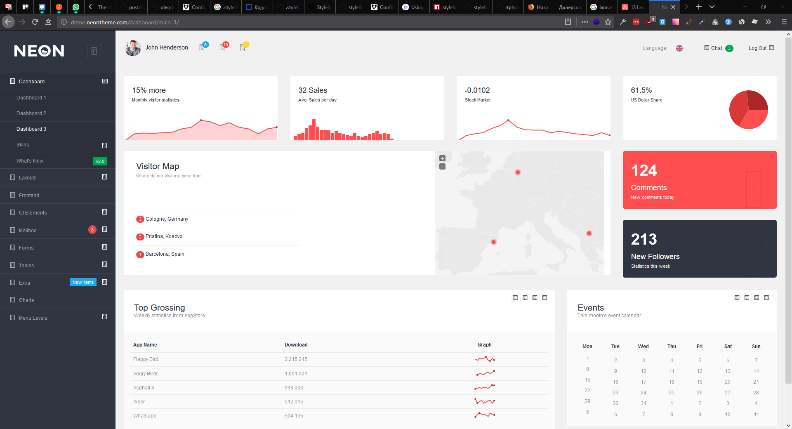Open Mailbox with 8 unread
The height and width of the screenshot is (429, 792).
[28, 231]
